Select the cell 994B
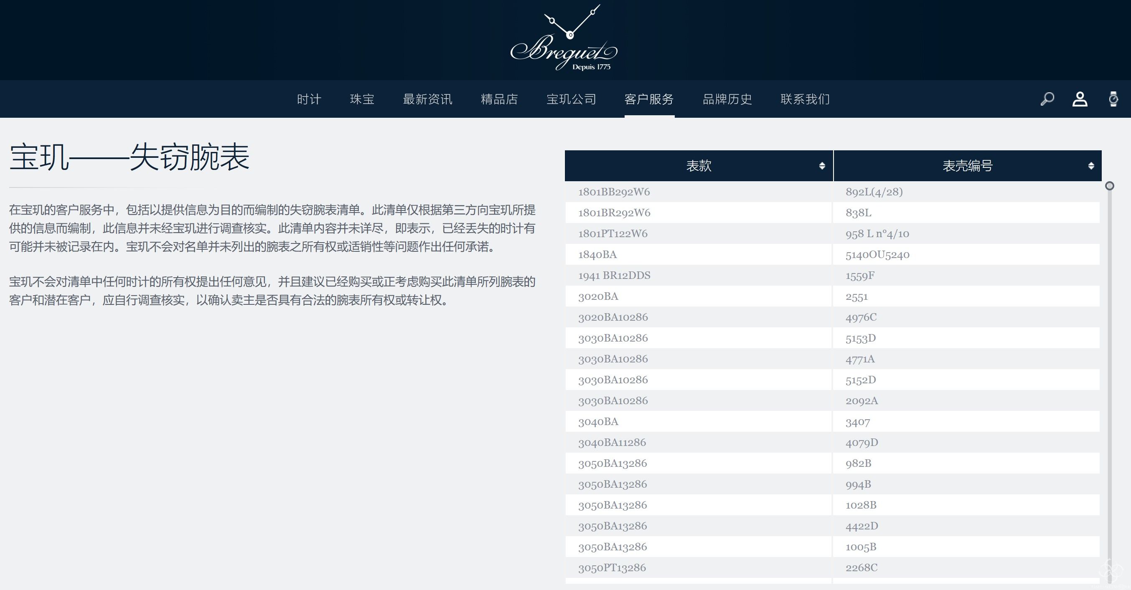 click(966, 484)
